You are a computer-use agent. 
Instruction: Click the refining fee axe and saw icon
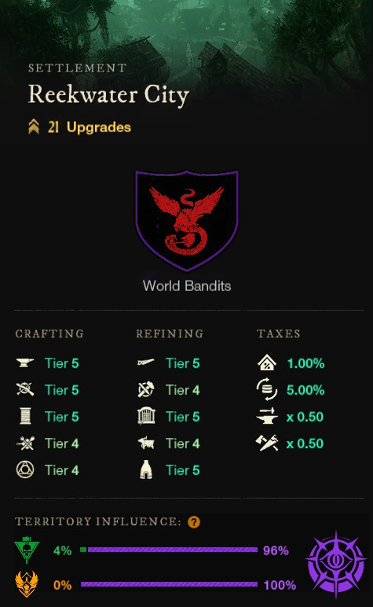[x=267, y=443]
